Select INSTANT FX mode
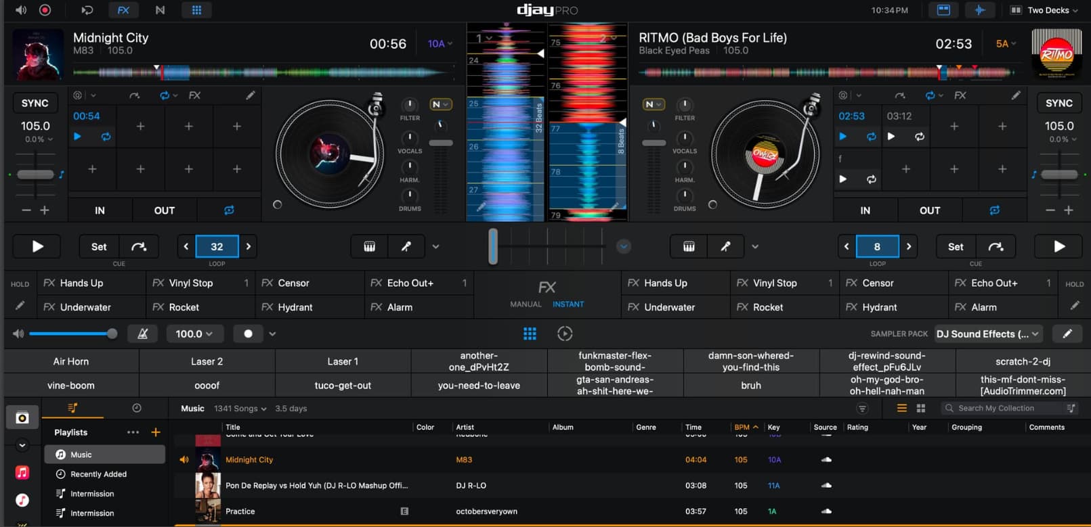Screen dimensions: 1091x527 coord(568,304)
